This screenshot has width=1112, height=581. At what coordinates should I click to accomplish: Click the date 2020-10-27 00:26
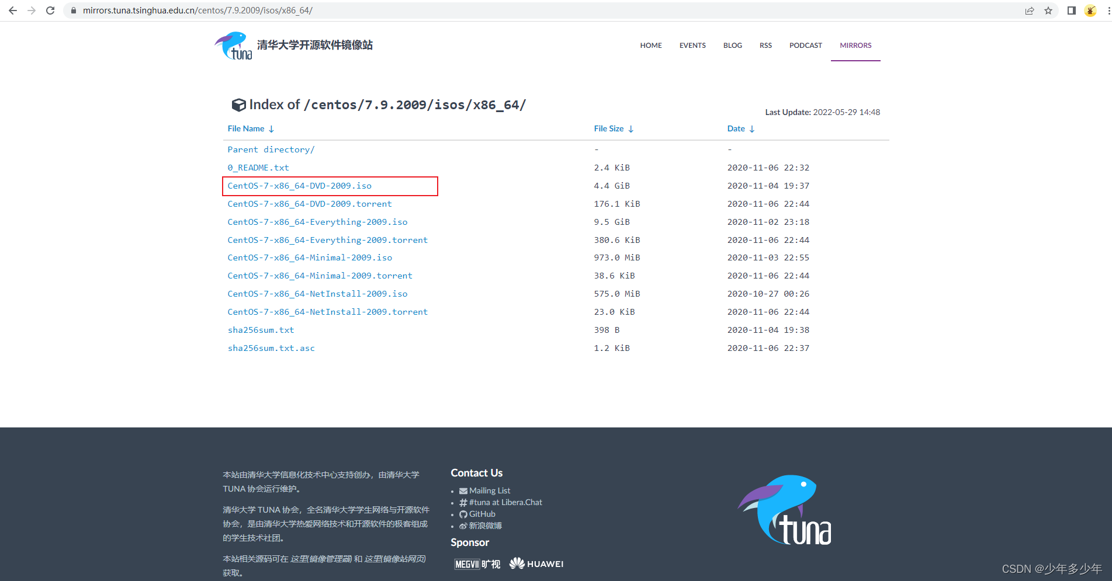point(768,294)
